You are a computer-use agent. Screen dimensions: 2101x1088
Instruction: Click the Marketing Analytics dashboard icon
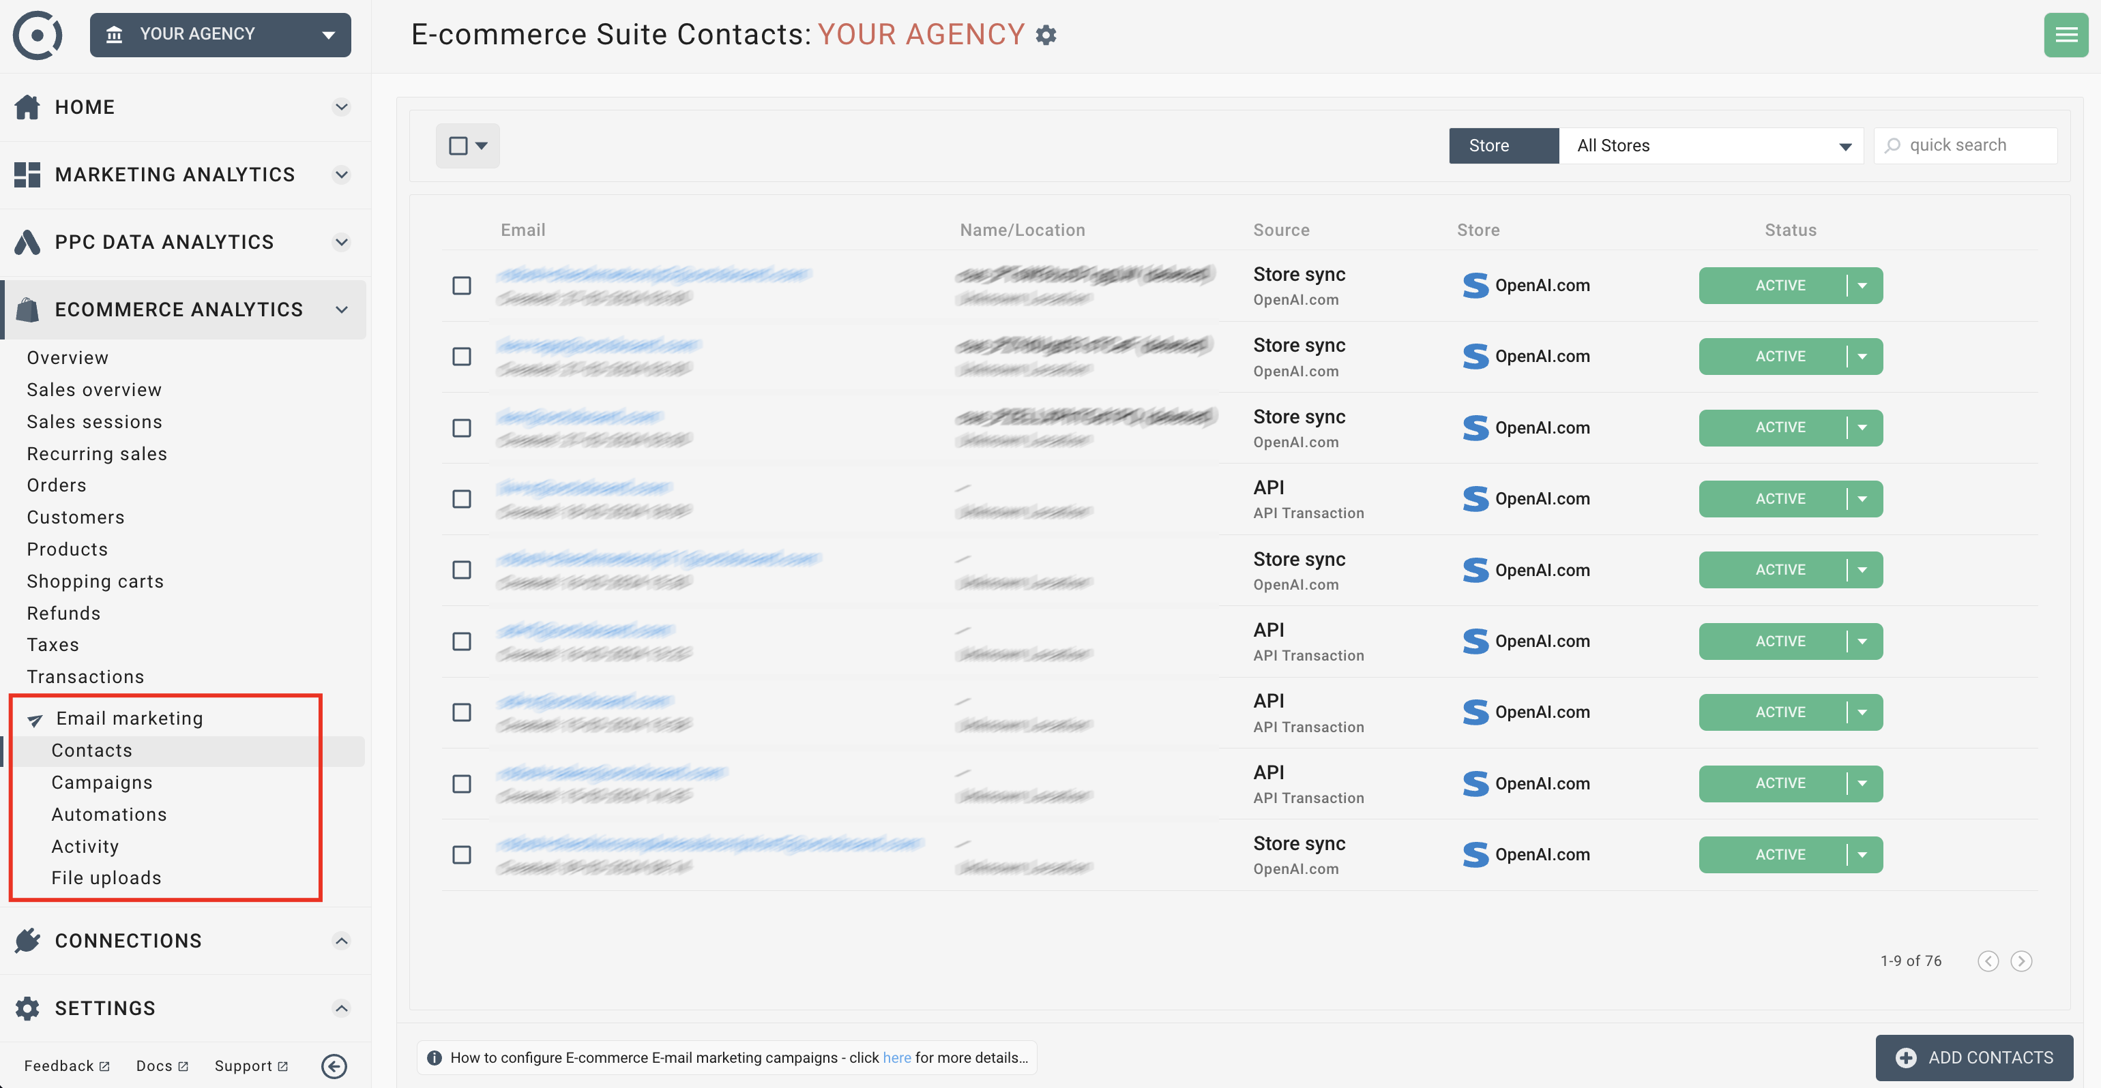tap(27, 175)
